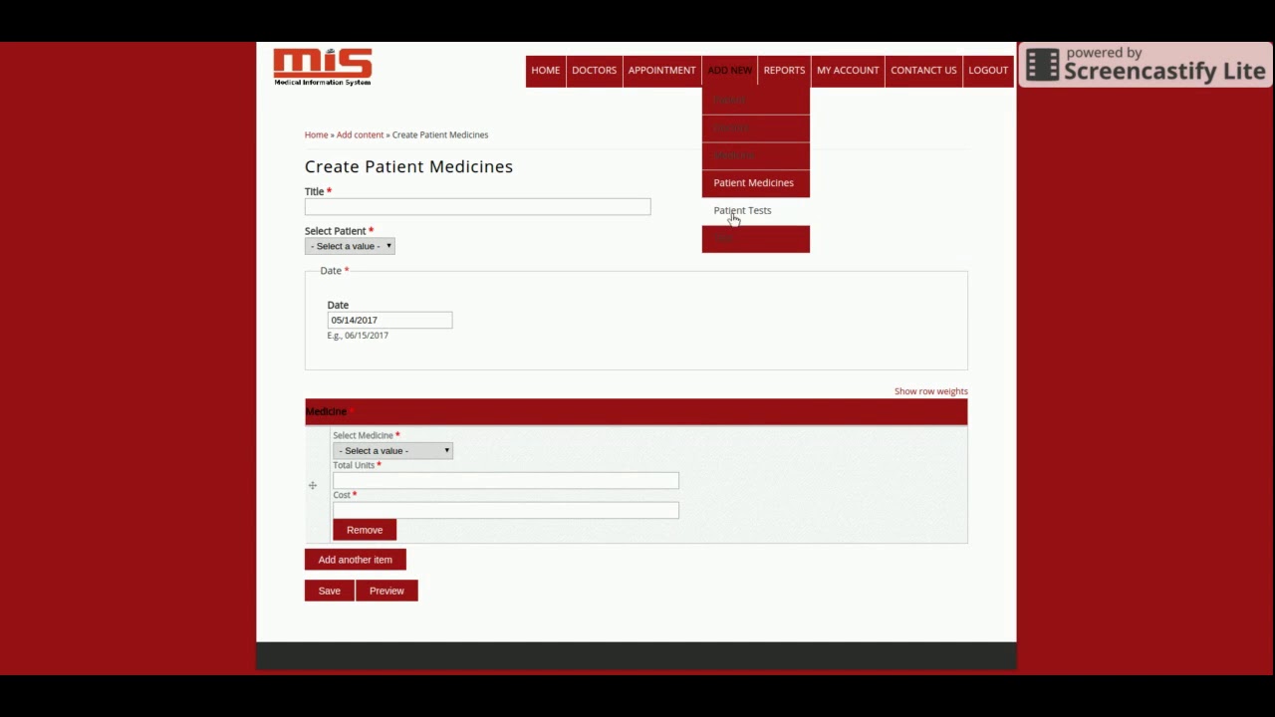Choose Patient entry in Add New submenu
This screenshot has width=1275, height=717.
tap(755, 100)
